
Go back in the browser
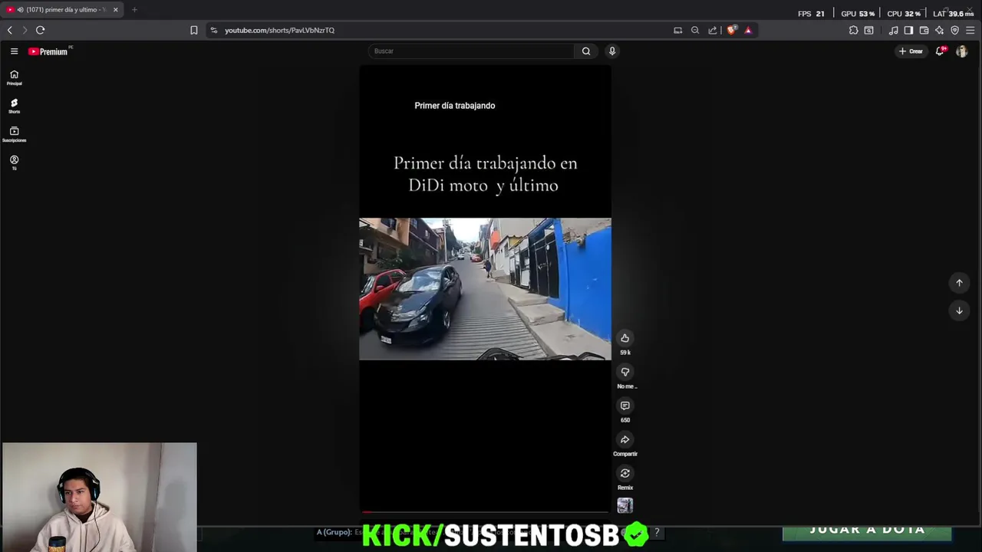[10, 31]
